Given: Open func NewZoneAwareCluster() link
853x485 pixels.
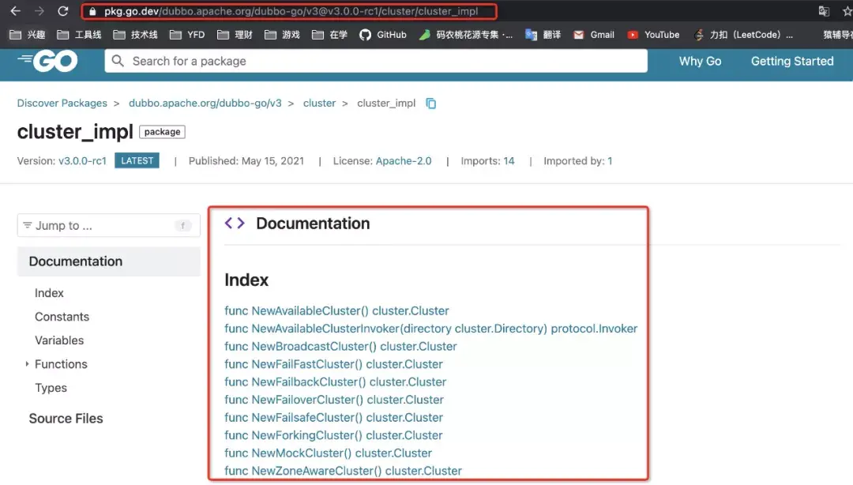Looking at the screenshot, I should tap(344, 471).
